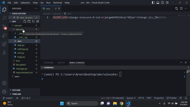Image resolution: width=190 pixels, height=107 pixels.
Task: Open changes compare icon in editor toolbar
Action: [x=177, y=9]
